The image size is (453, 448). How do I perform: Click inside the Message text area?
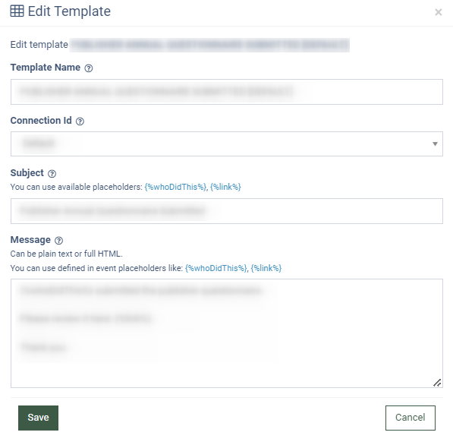[x=227, y=333]
